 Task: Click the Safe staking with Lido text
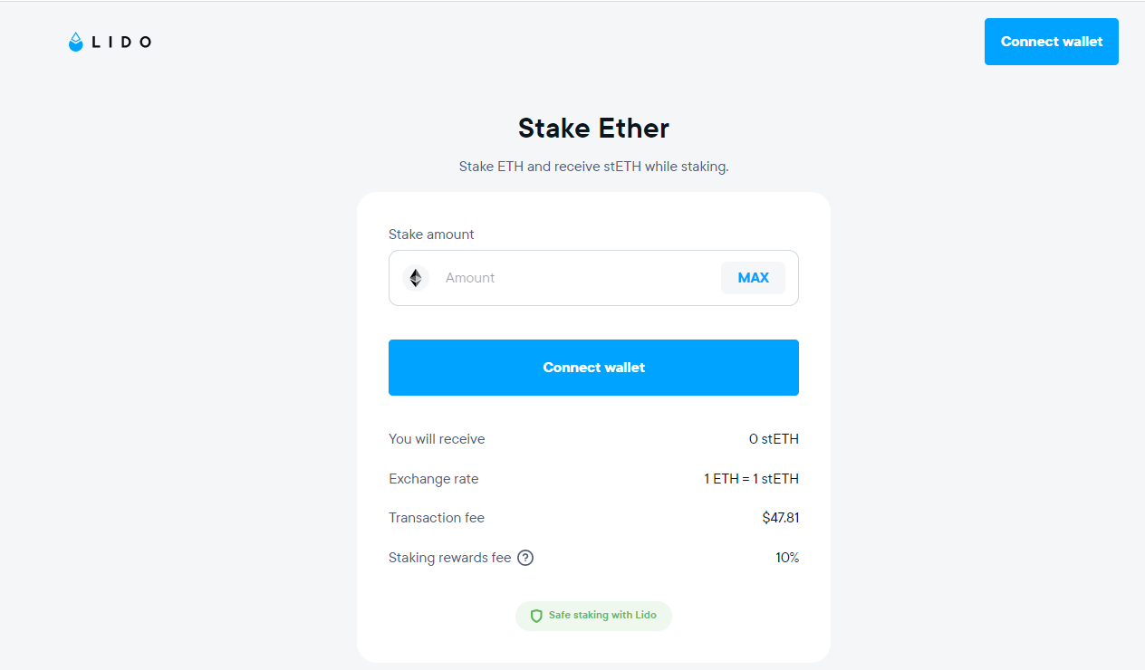pyautogui.click(x=602, y=616)
